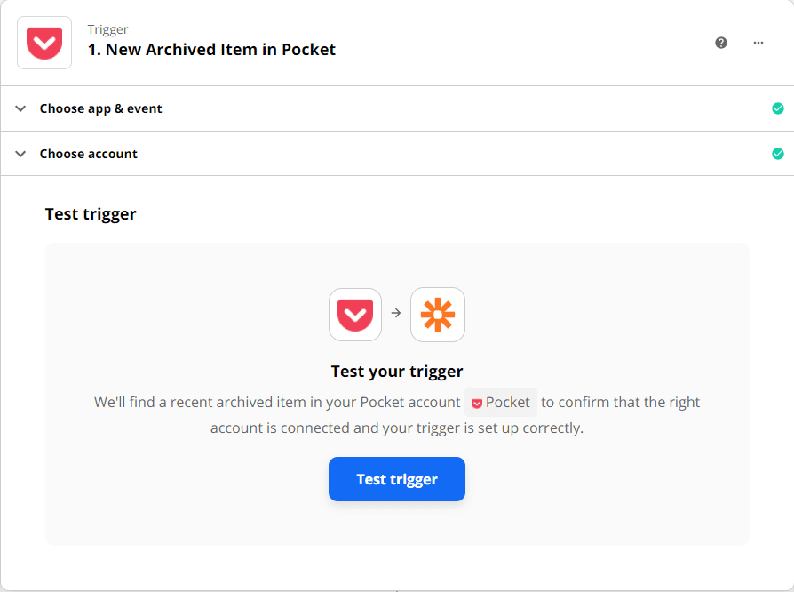Open the Choose app & event section label
This screenshot has height=592, width=794.
click(x=100, y=108)
